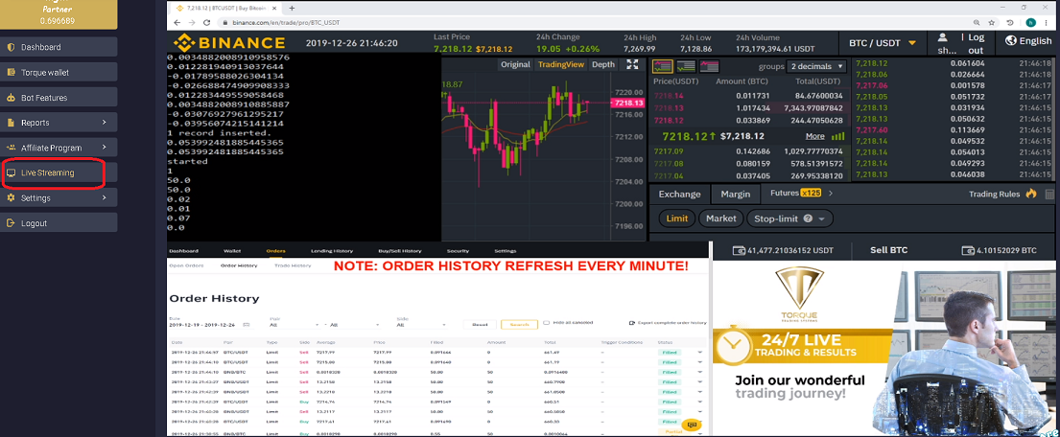Click the Reports document icon
This screenshot has height=437, width=1060.
11,123
